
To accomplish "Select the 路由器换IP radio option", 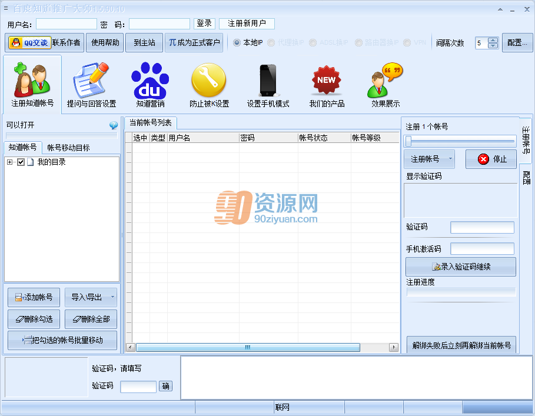I will coord(358,42).
